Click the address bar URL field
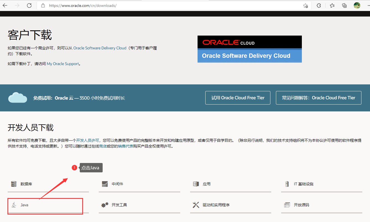The width and height of the screenshot is (370, 222). pos(174,6)
